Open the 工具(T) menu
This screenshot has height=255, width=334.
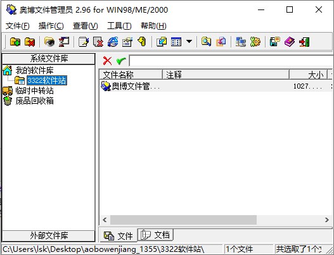pyautogui.click(x=119, y=26)
